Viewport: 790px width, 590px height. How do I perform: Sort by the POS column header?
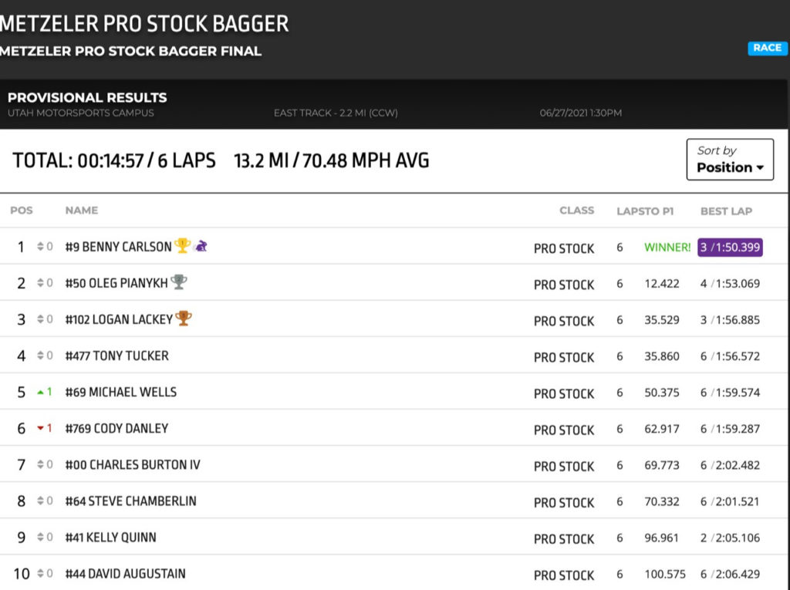click(21, 211)
